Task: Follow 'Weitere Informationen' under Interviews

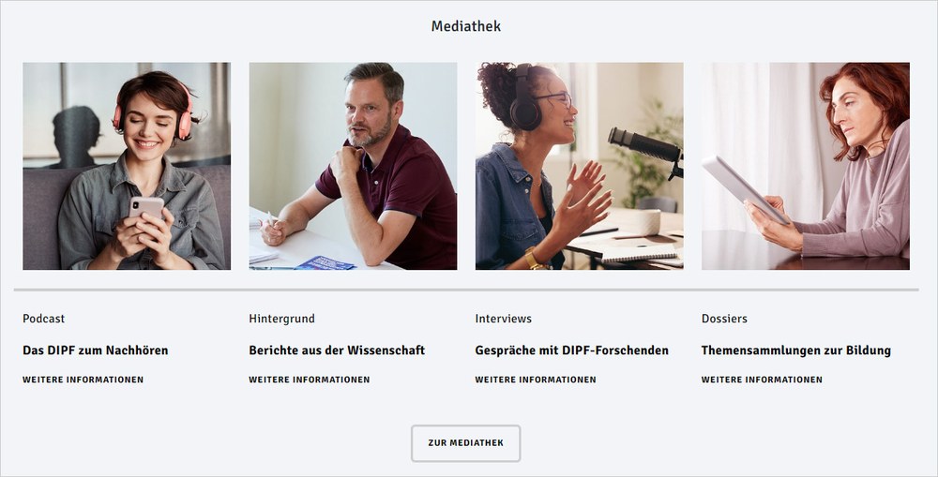Action: coord(536,380)
